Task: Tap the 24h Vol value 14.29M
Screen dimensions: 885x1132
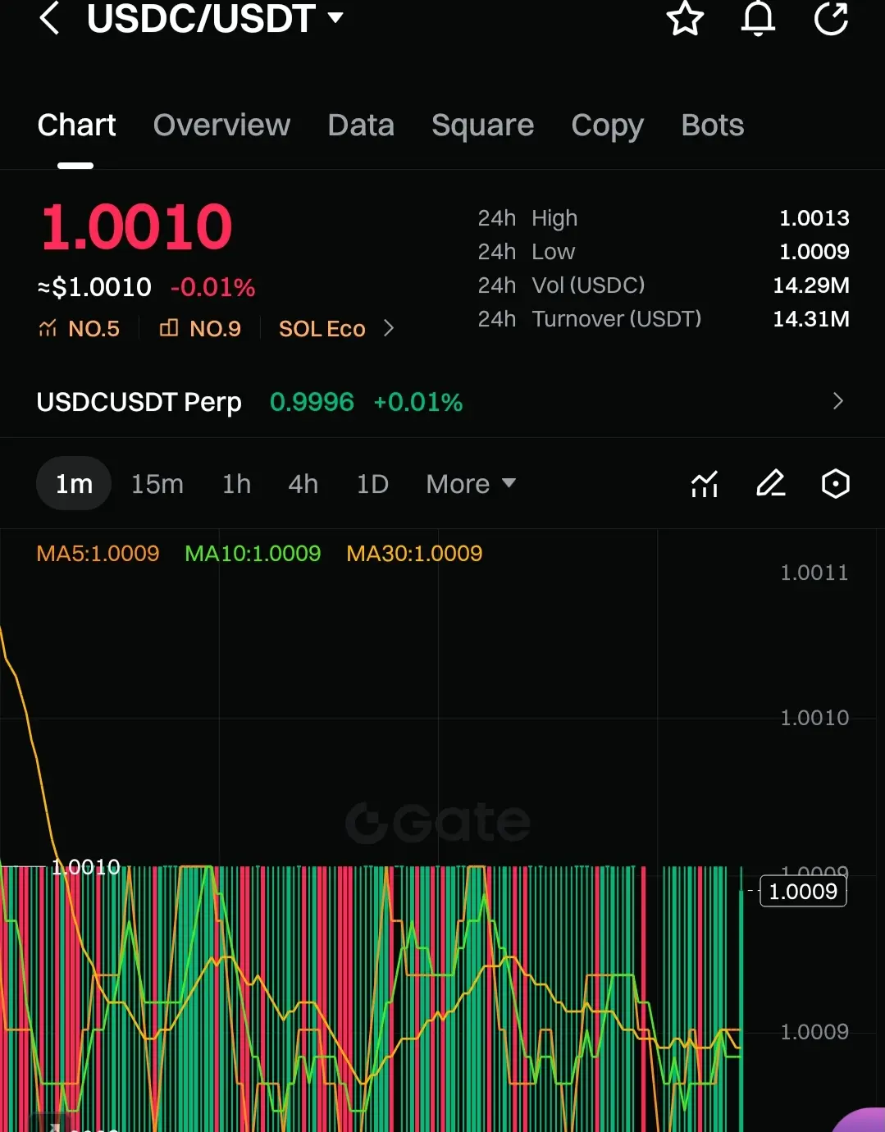Action: (x=810, y=285)
